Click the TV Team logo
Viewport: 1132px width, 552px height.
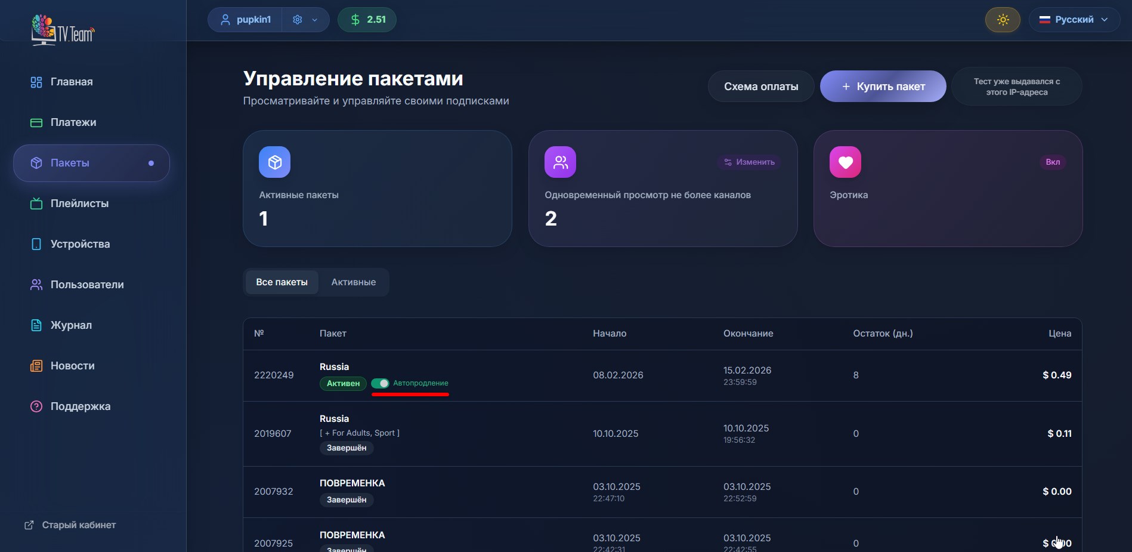coord(63,30)
